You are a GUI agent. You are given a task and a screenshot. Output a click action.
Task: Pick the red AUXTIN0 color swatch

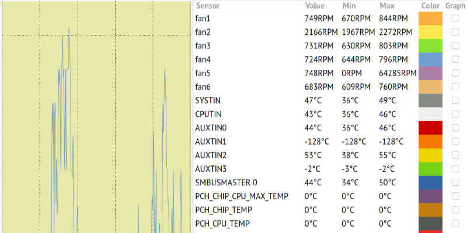pyautogui.click(x=431, y=128)
